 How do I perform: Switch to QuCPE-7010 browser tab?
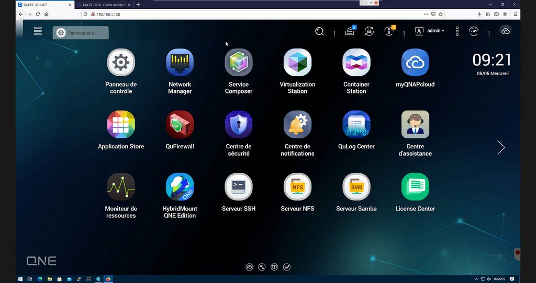(104, 5)
